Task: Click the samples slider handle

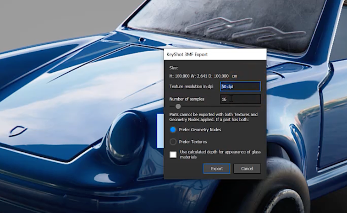Action: point(178,106)
